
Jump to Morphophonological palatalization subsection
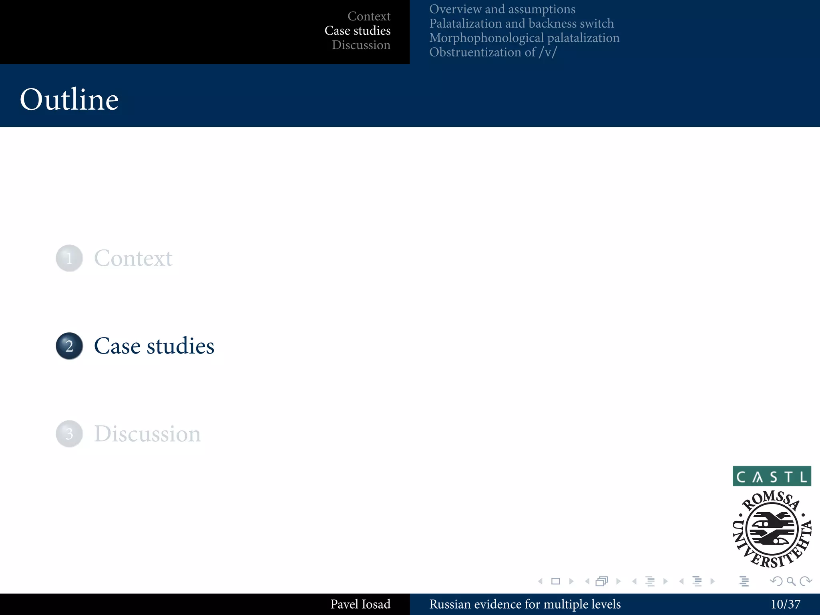tap(524, 38)
